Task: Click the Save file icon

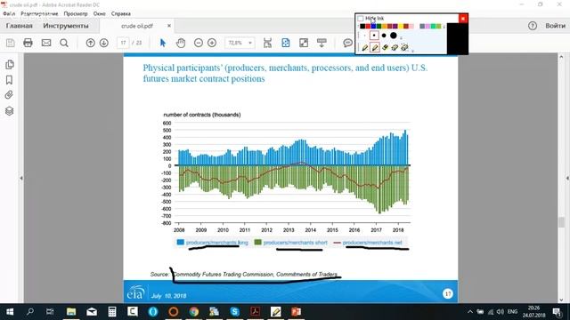Action: 10,43
